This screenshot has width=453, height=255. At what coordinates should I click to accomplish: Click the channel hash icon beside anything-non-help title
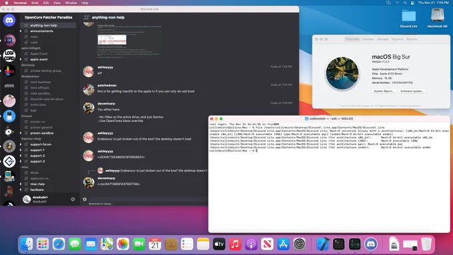(86, 17)
